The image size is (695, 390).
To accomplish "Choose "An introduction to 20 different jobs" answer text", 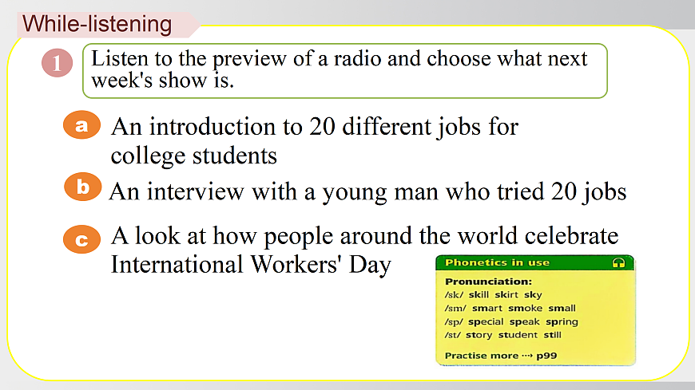I will 314,140.
